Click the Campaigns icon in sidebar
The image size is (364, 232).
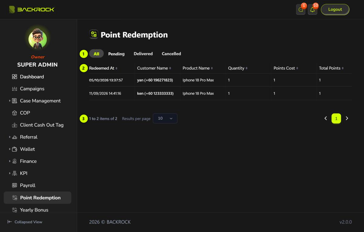click(x=15, y=89)
